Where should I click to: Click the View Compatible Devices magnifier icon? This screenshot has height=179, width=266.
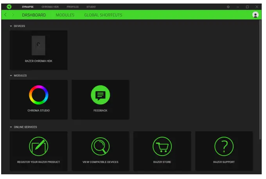click(x=101, y=146)
